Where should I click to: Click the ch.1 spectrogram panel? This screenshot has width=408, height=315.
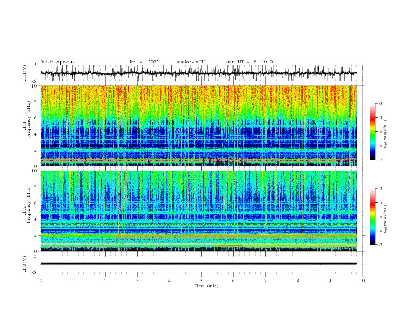tap(198, 126)
